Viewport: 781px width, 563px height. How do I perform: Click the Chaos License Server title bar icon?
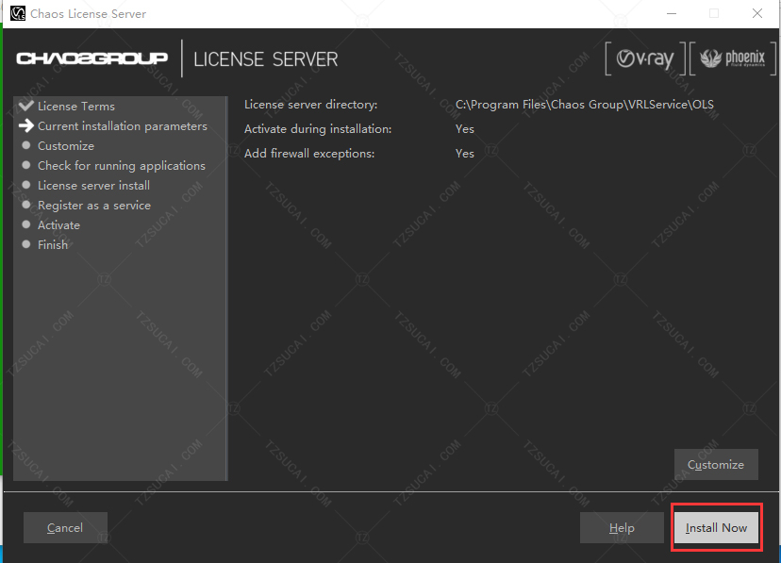pyautogui.click(x=17, y=13)
